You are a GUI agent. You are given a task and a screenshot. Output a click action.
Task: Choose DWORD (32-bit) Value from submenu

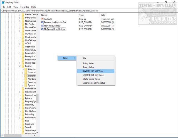96,71
